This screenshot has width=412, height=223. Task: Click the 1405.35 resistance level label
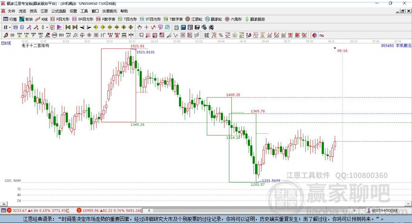[x=233, y=95]
